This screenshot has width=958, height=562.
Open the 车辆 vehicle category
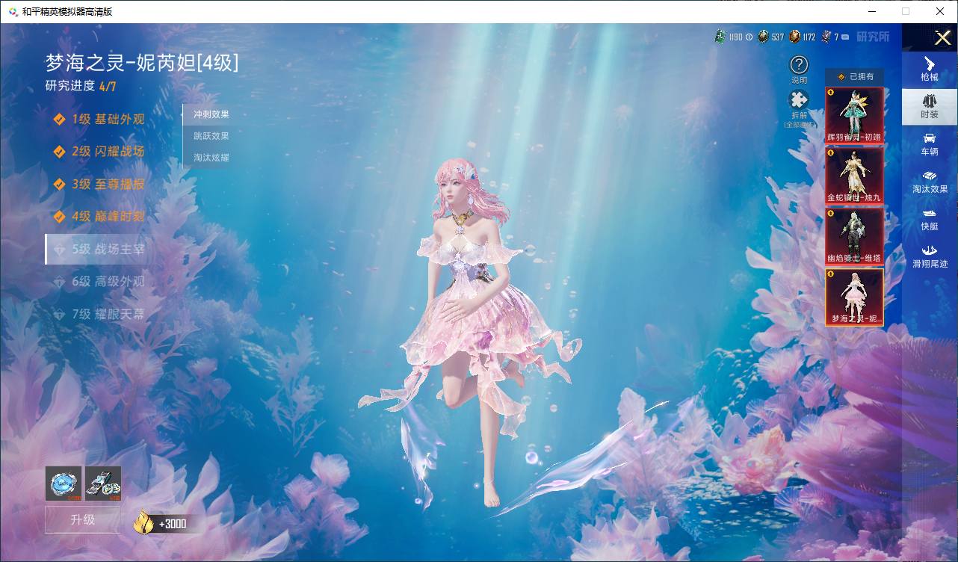click(929, 144)
